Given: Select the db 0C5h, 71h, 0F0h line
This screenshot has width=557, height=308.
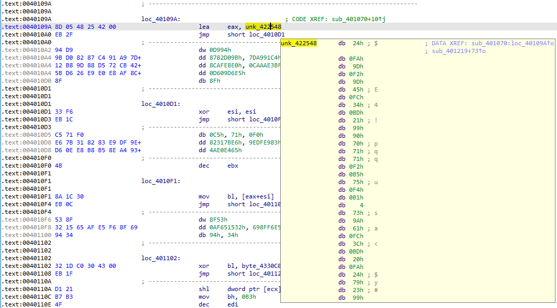Looking at the screenshot, I should coord(231,135).
